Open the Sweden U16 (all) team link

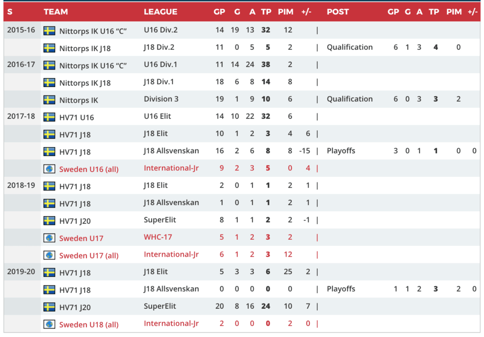pos(89,169)
